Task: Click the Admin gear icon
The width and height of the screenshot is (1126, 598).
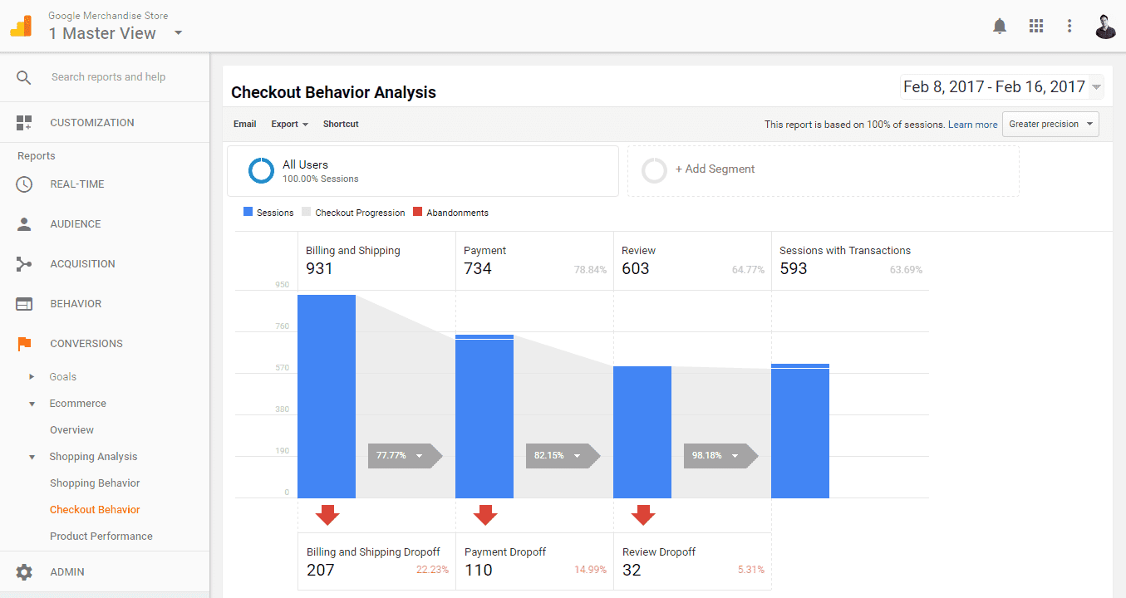Action: [24, 571]
